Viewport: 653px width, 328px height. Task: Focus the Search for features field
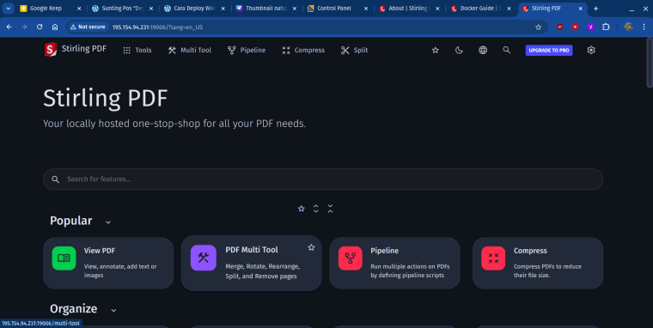tap(323, 179)
